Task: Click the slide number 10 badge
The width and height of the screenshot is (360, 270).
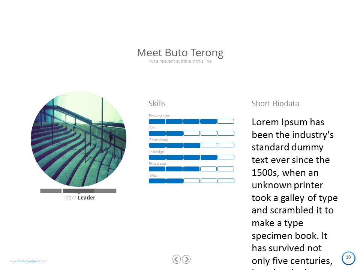Action: (x=348, y=257)
